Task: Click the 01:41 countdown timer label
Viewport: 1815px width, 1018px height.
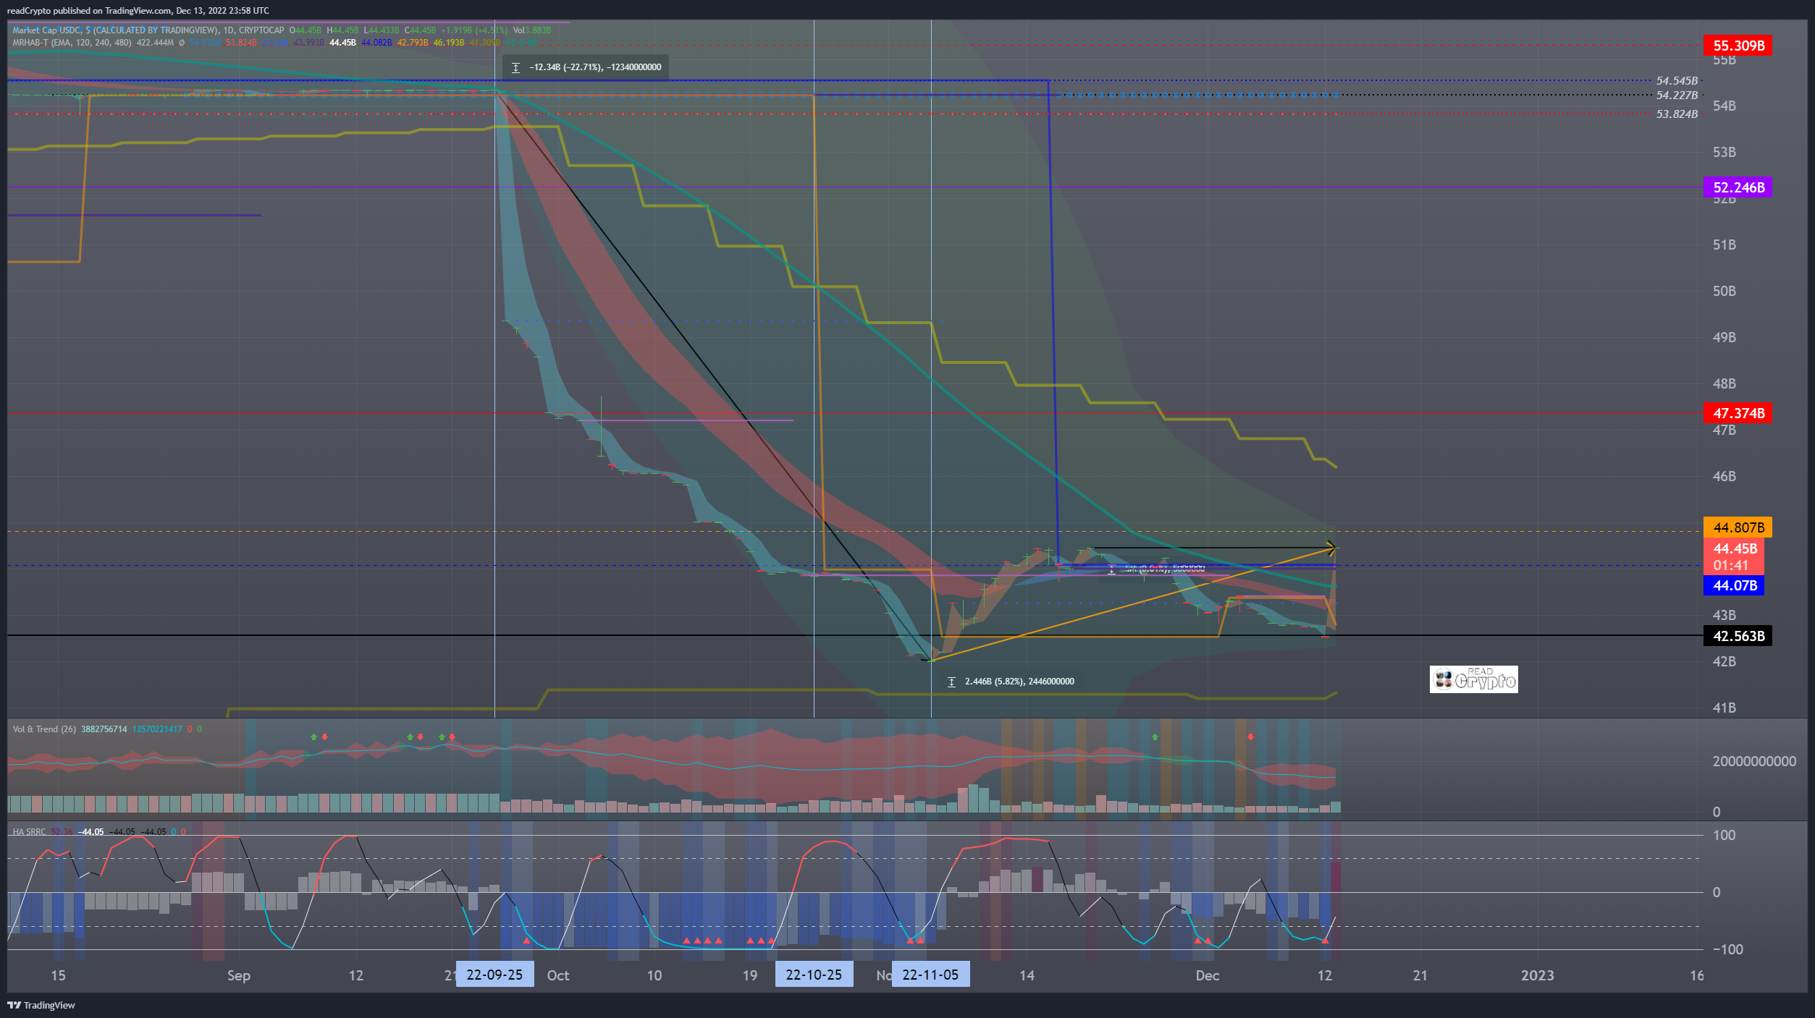Action: pyautogui.click(x=1730, y=566)
